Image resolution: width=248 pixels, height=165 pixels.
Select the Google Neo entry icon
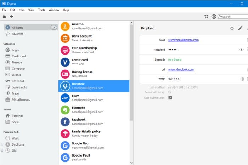click(x=65, y=146)
